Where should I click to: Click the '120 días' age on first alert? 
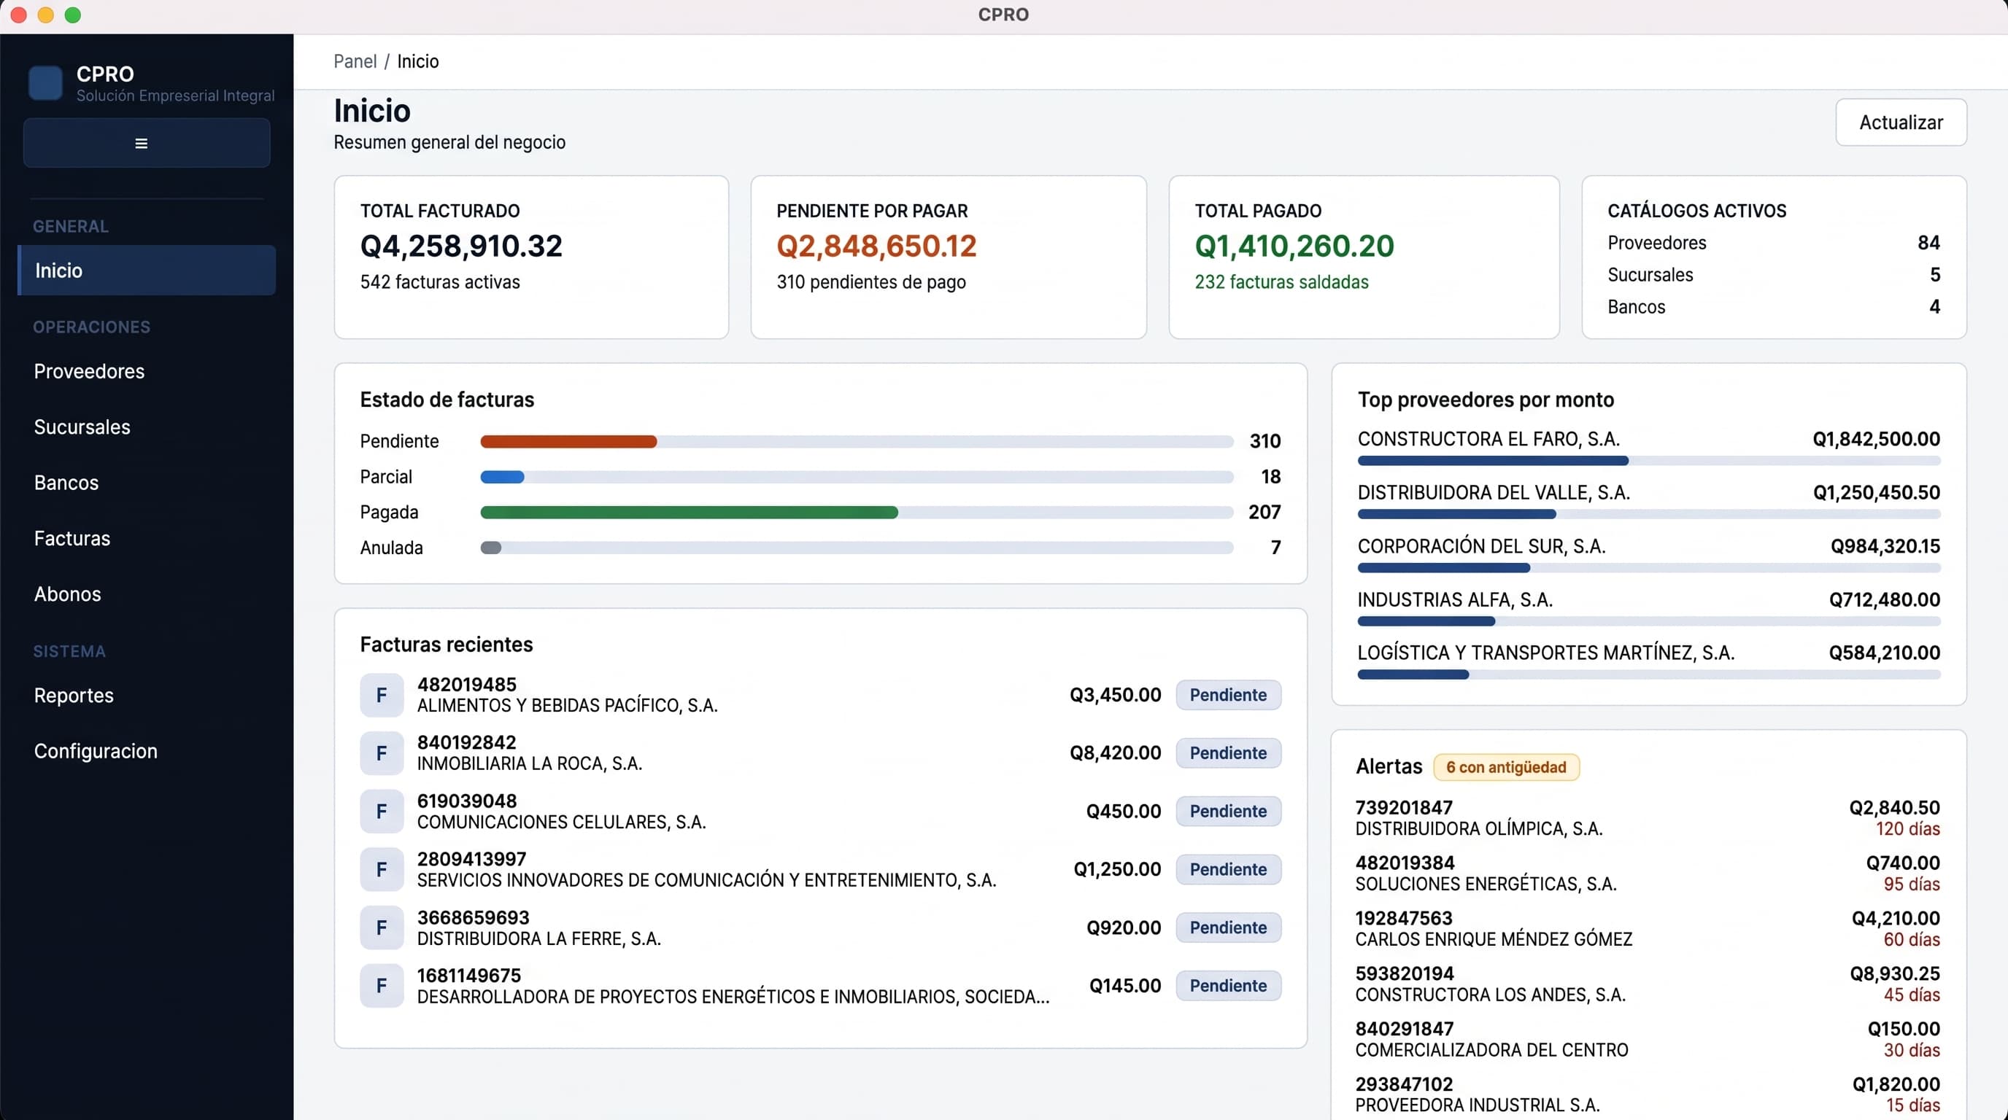click(x=1907, y=829)
